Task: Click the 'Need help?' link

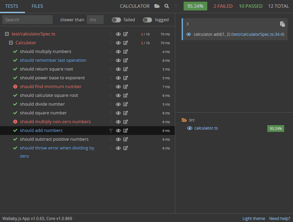Action: click(x=279, y=219)
